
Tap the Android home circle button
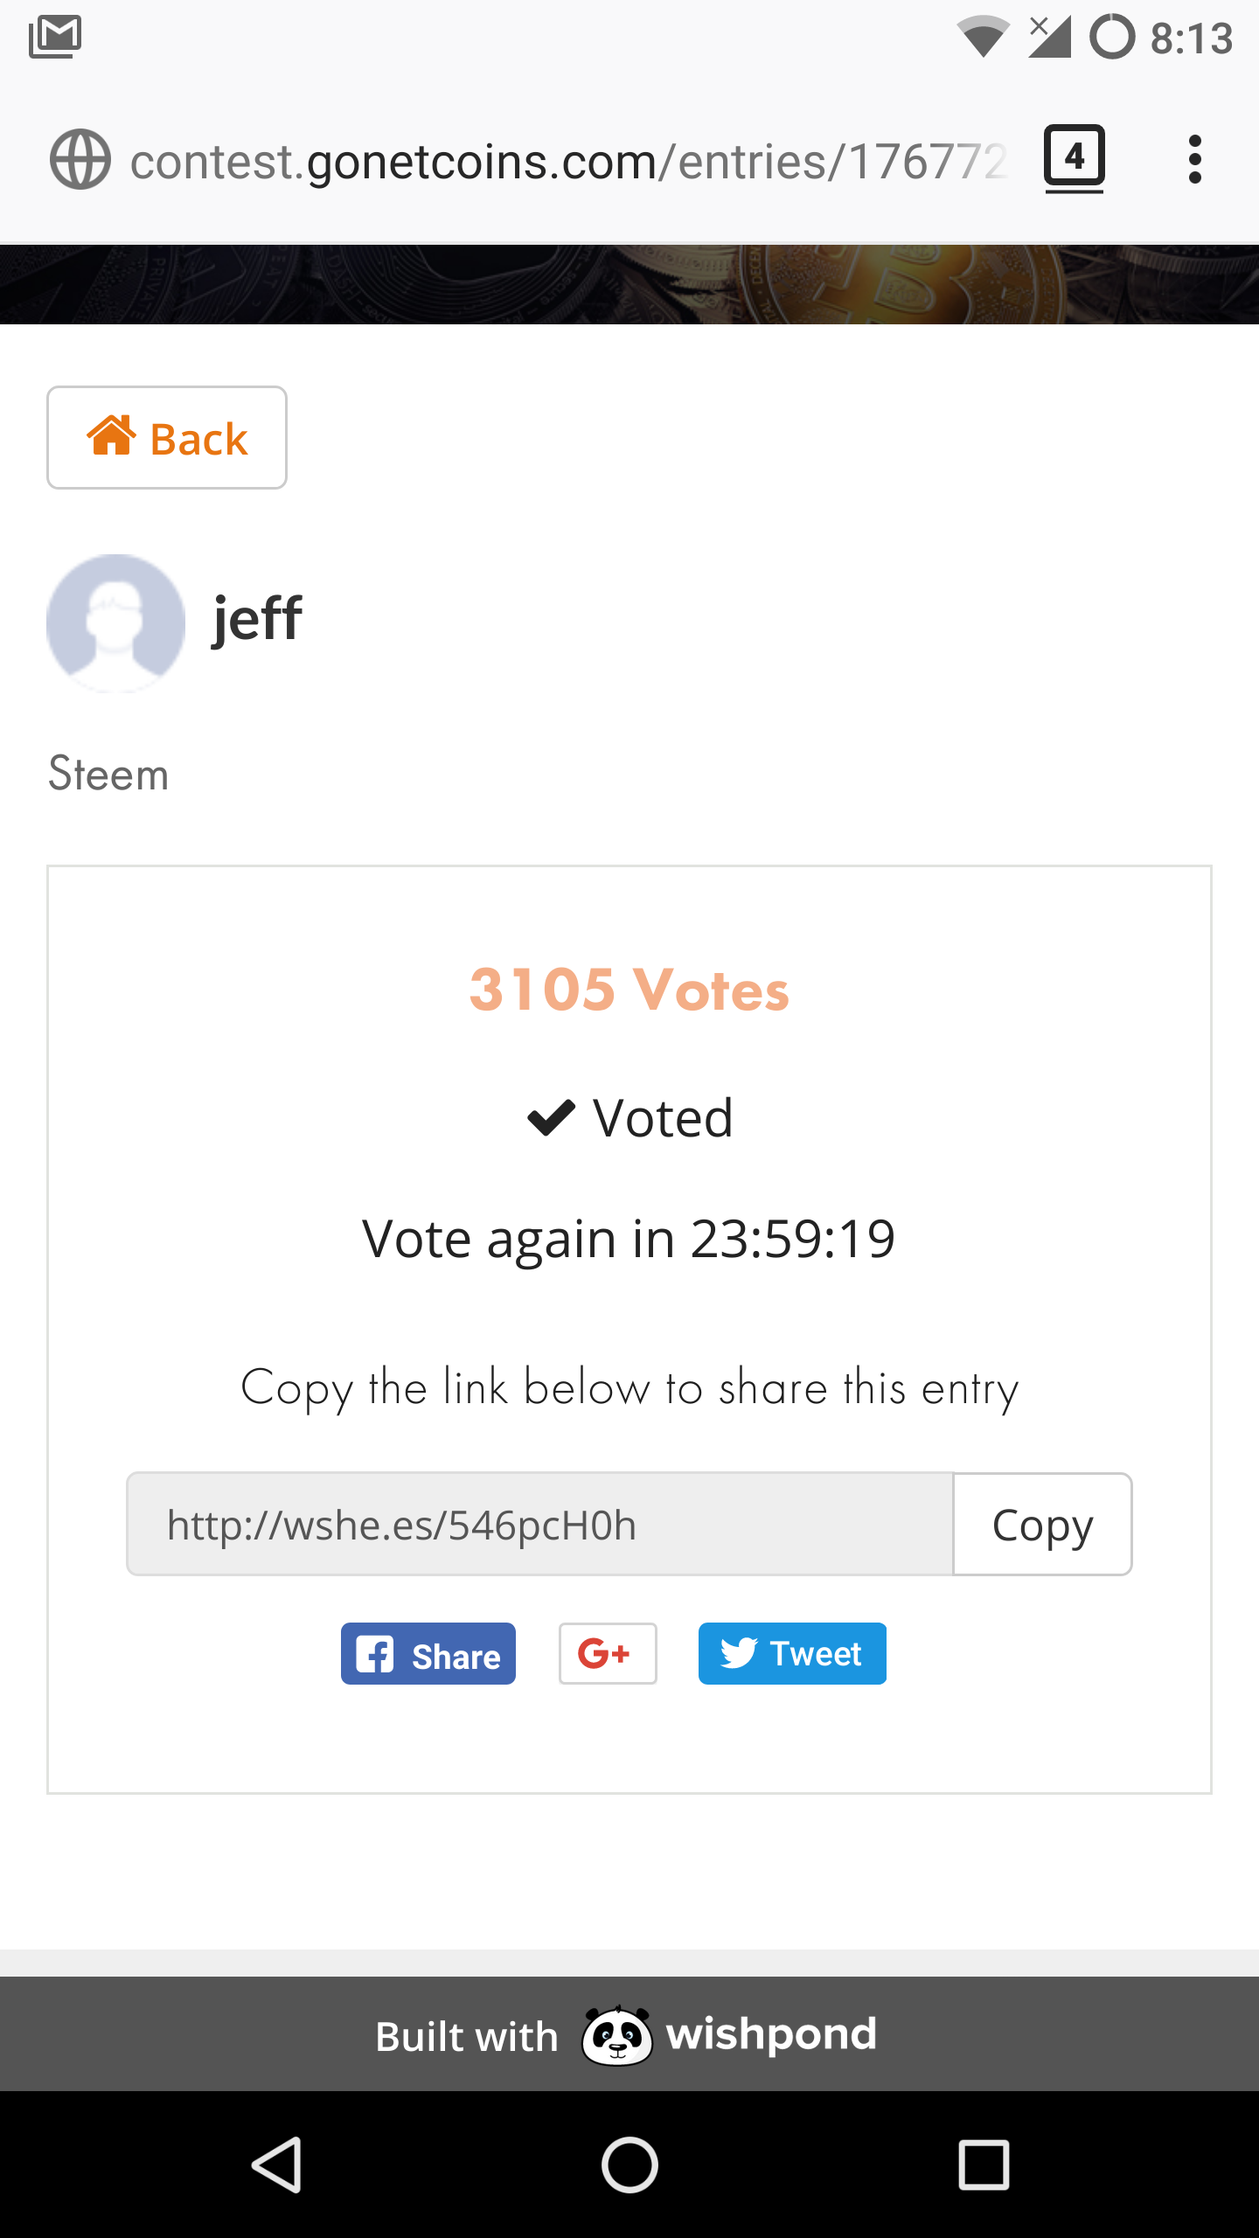click(x=629, y=2165)
